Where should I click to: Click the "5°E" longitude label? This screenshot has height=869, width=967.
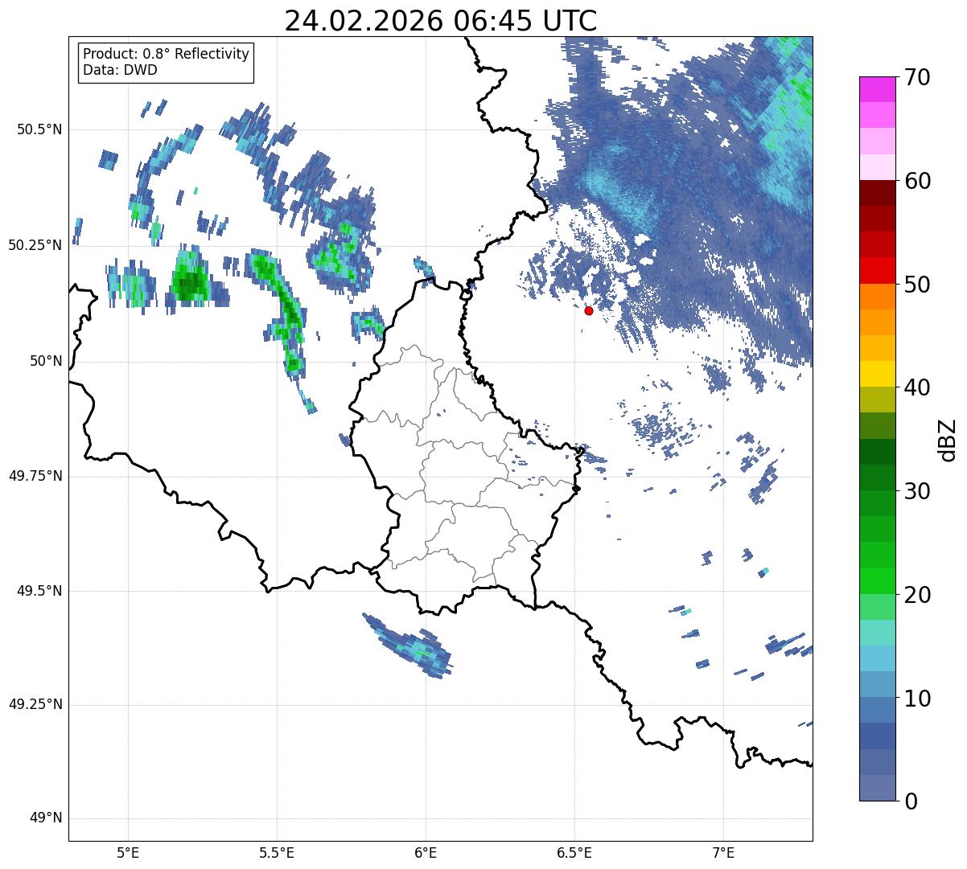(128, 854)
